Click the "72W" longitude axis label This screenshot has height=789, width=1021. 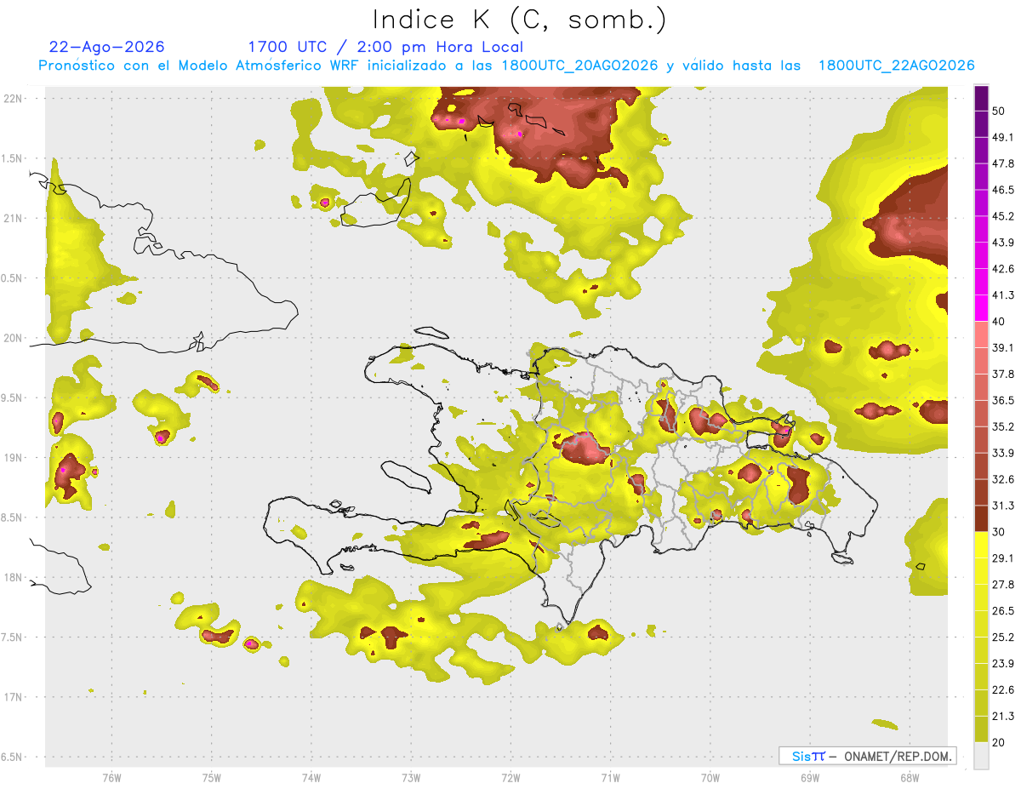510,777
